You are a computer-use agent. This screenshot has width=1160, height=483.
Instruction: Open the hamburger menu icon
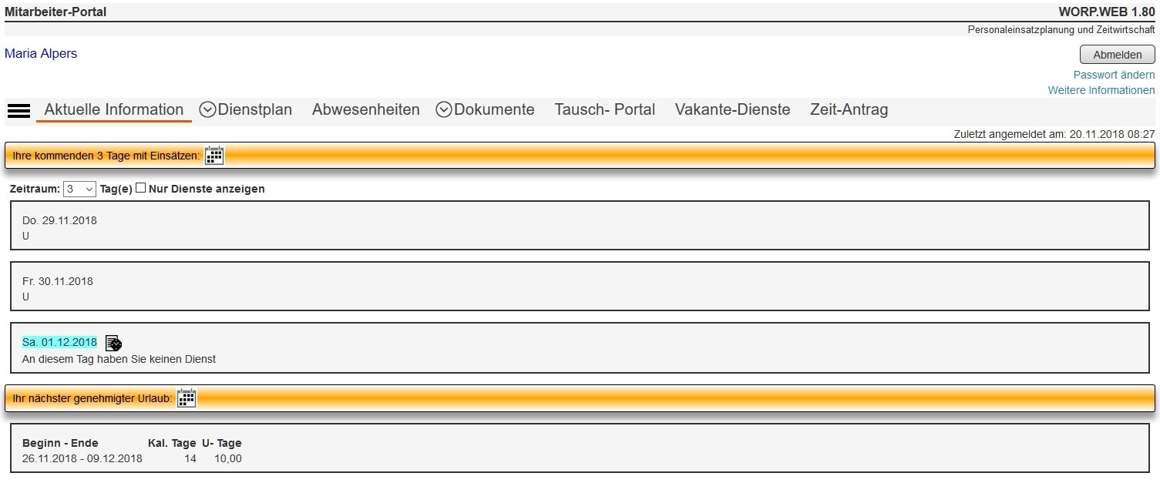pyautogui.click(x=18, y=110)
